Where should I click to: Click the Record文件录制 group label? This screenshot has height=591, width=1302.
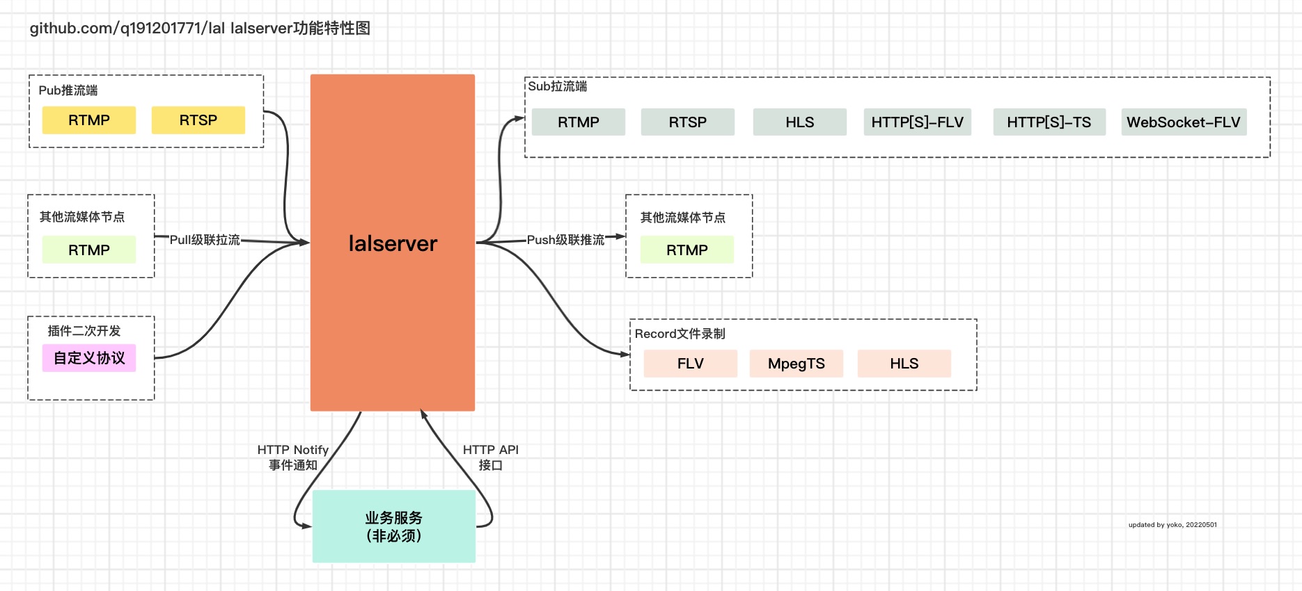click(680, 334)
